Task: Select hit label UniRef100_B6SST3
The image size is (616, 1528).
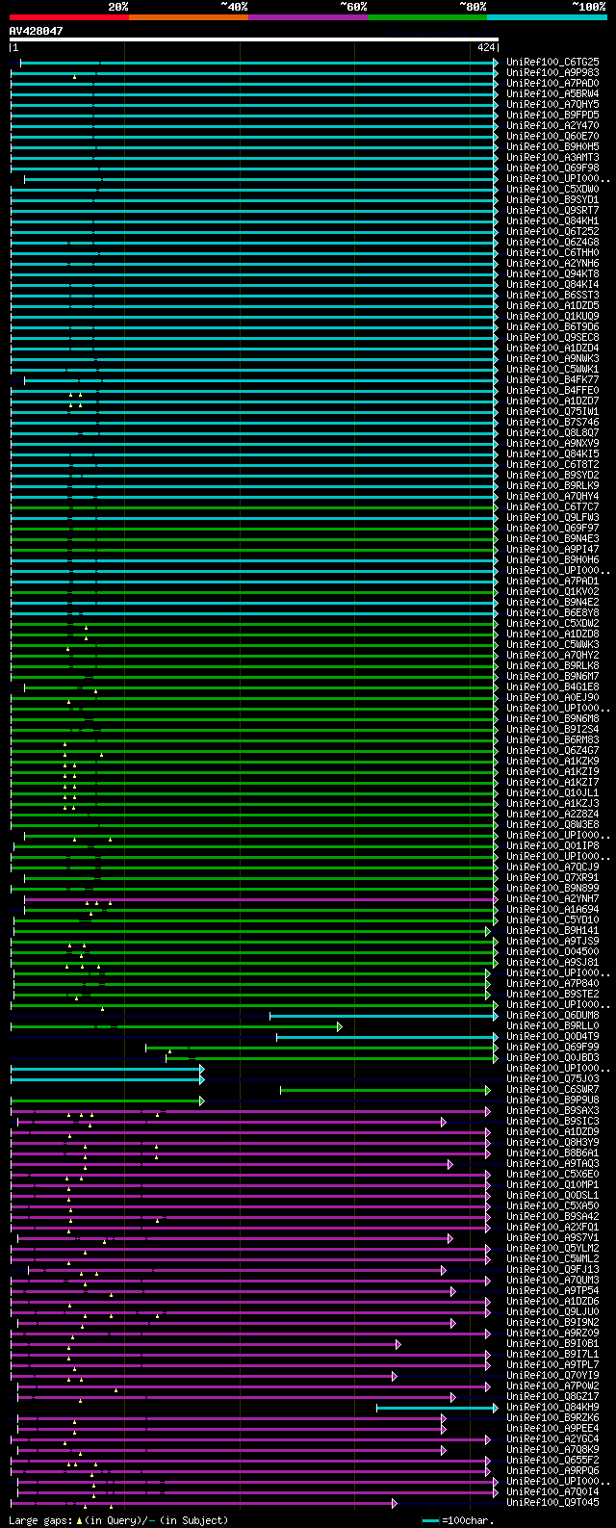Action: [552, 295]
